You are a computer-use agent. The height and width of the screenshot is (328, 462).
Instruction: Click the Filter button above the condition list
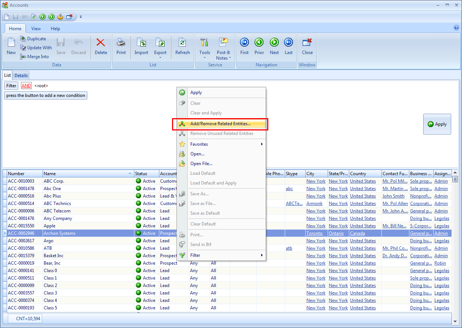11,86
